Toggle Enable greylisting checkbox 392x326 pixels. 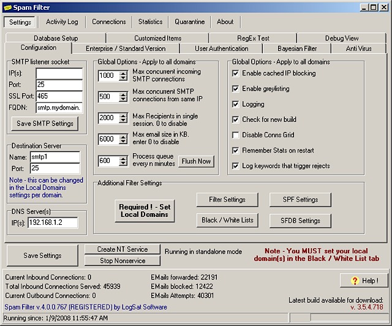click(x=235, y=89)
